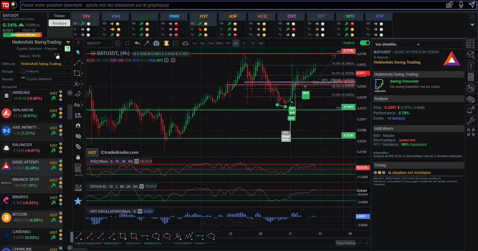
Task: Select the text annotation Aa tool
Action: click(x=77, y=105)
